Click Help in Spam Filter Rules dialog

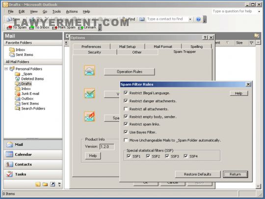(x=239, y=93)
